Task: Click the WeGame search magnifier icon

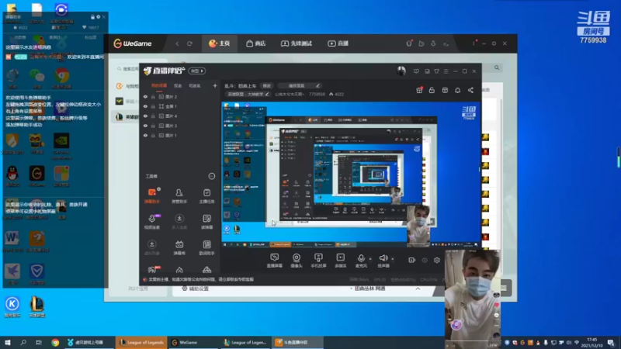Action: [x=497, y=67]
